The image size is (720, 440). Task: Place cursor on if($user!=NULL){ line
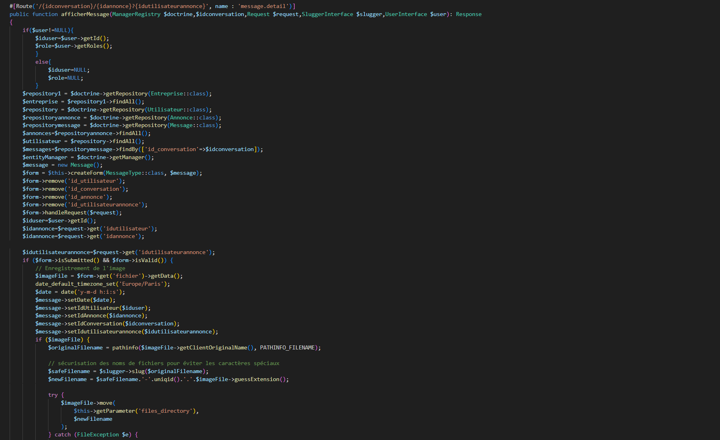coord(48,30)
